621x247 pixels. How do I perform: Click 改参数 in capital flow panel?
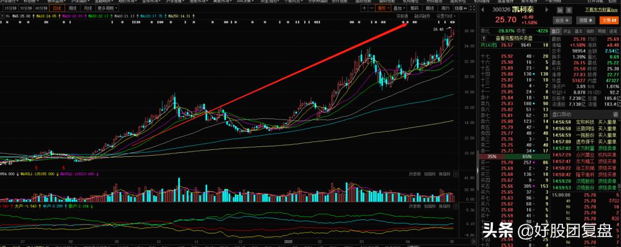coord(415,206)
